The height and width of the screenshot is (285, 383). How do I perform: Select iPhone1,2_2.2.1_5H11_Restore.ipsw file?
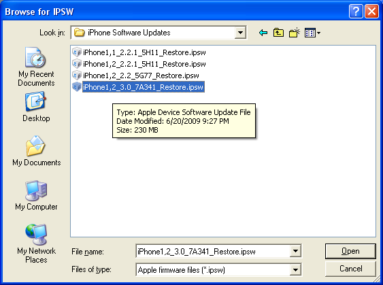point(139,64)
